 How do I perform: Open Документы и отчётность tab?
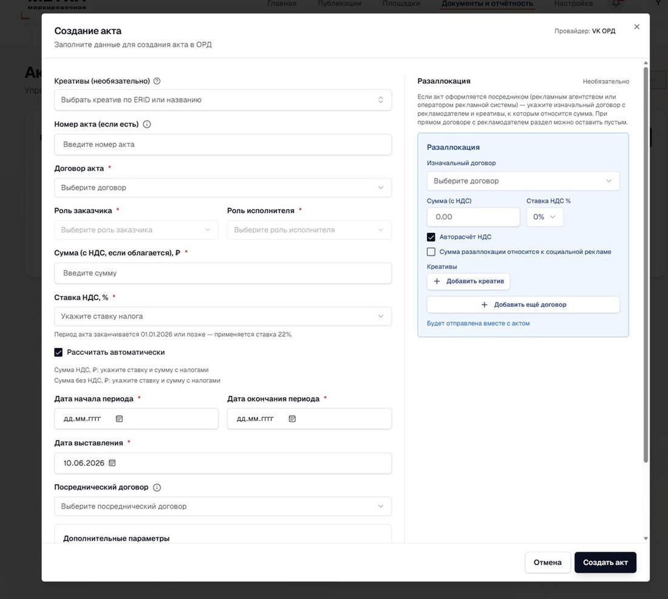tap(487, 4)
